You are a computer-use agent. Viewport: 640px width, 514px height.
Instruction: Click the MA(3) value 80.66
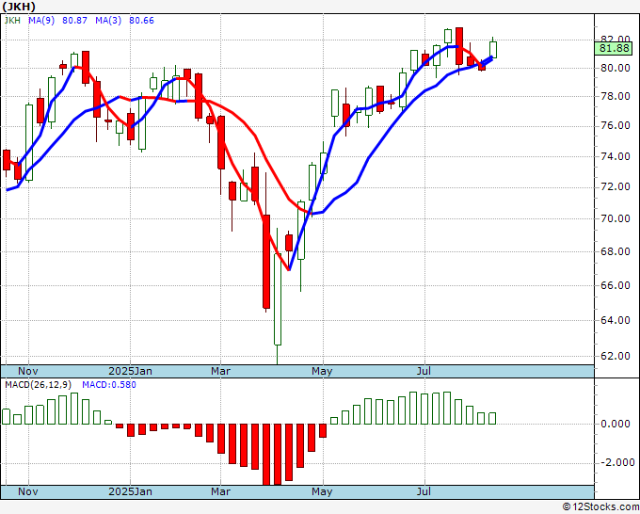pyautogui.click(x=141, y=20)
